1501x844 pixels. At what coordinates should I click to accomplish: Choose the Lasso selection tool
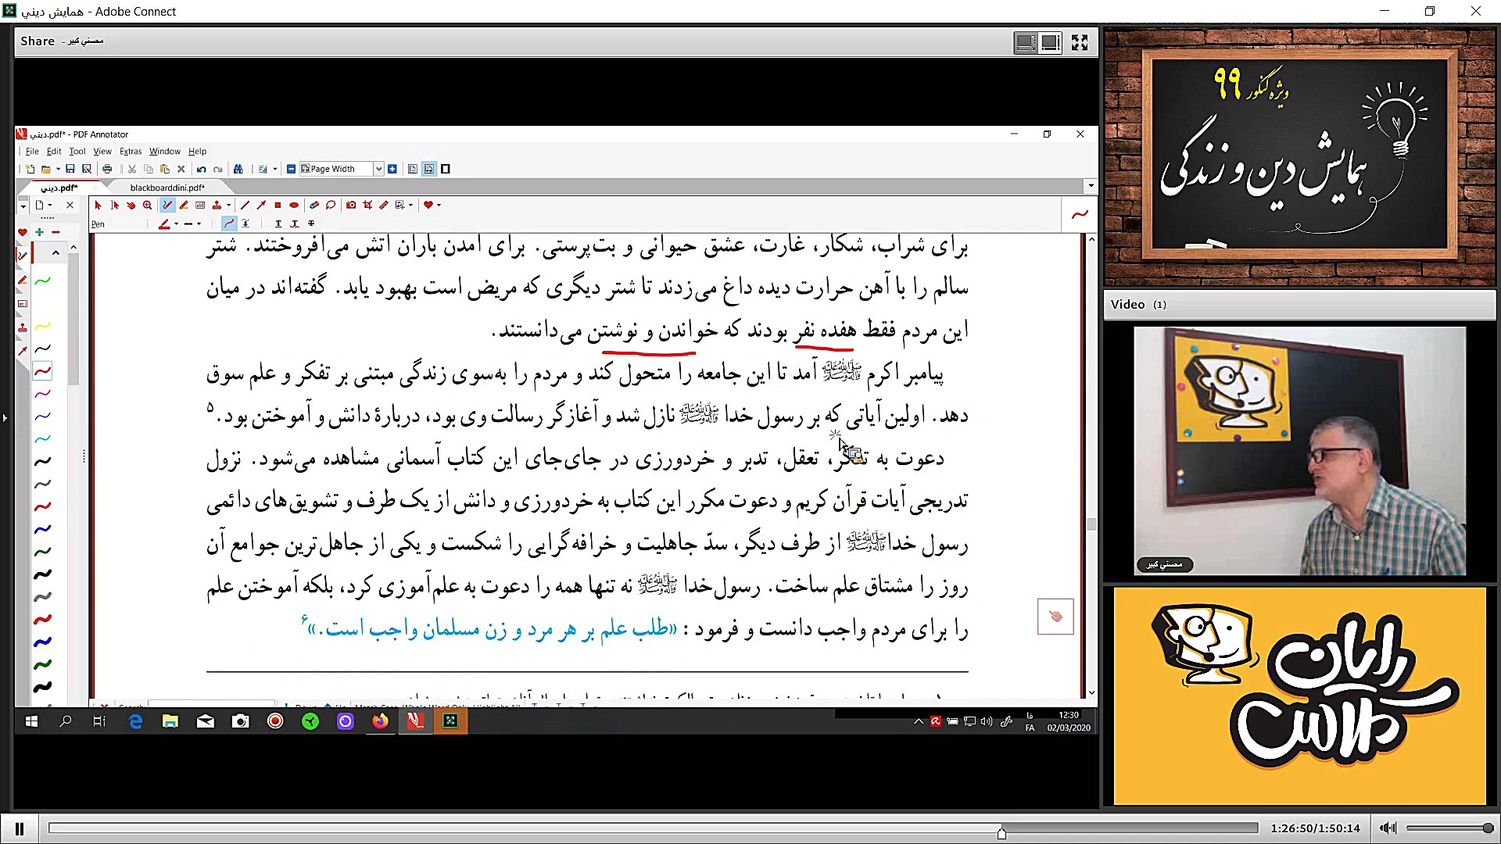click(331, 205)
